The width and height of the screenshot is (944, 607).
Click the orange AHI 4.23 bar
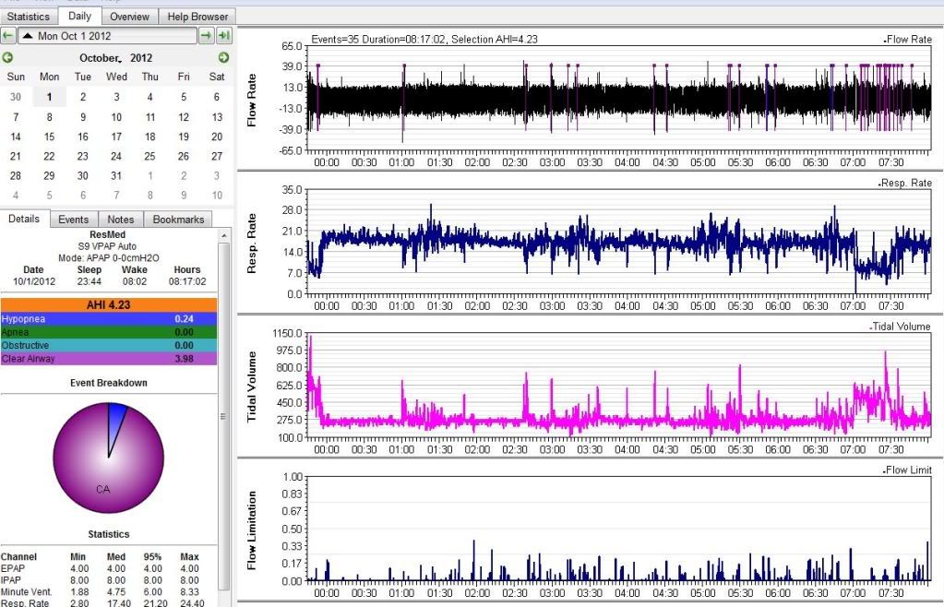pos(108,305)
